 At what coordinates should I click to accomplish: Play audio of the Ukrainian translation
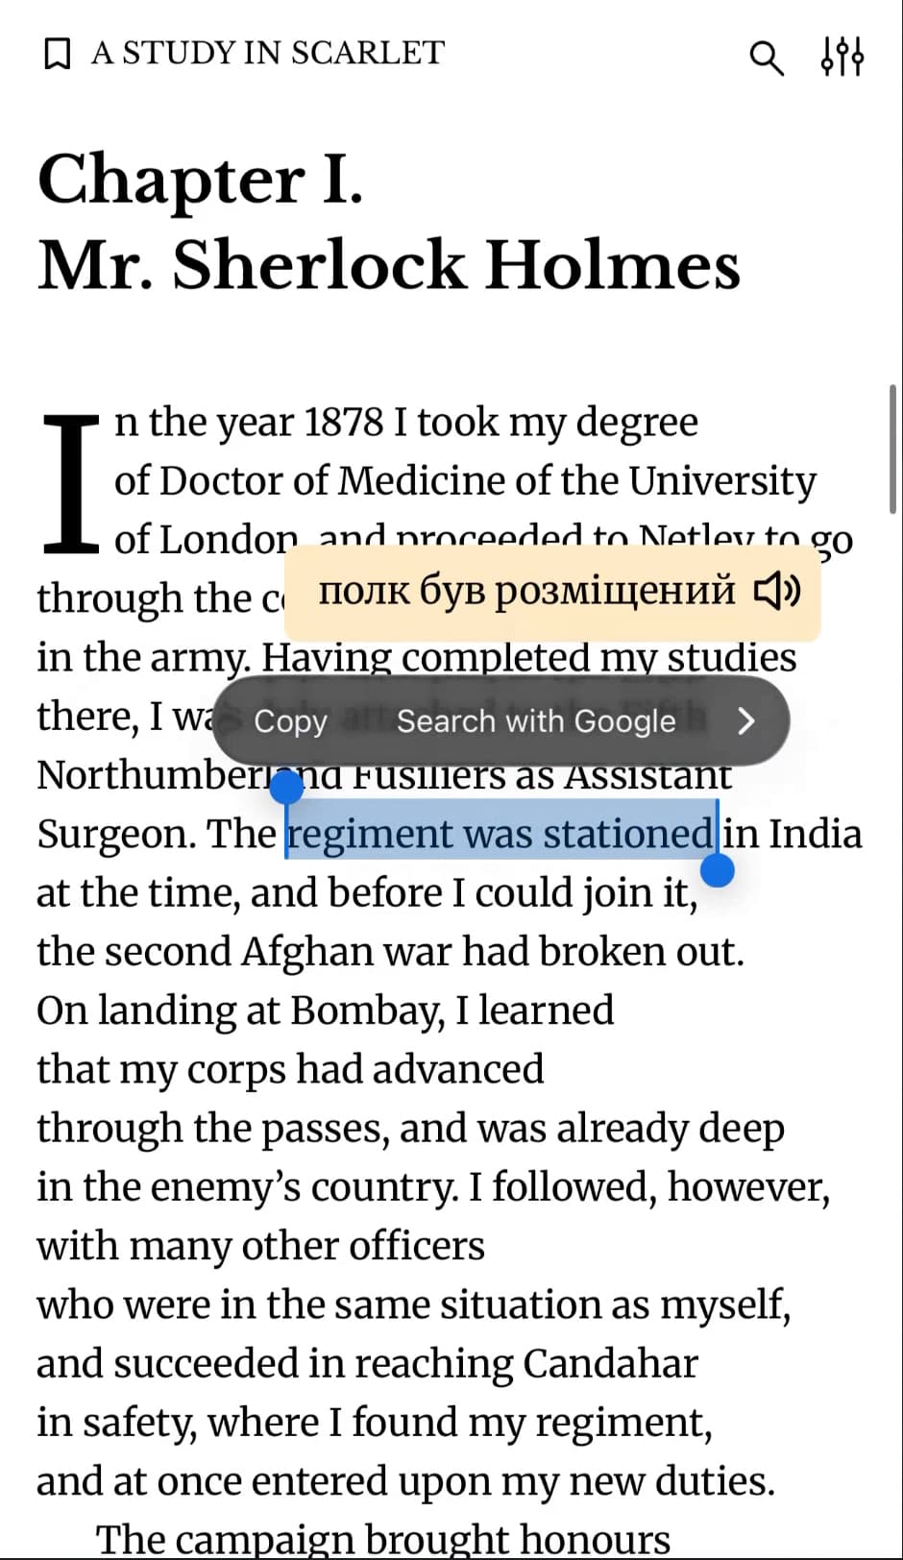(x=776, y=591)
